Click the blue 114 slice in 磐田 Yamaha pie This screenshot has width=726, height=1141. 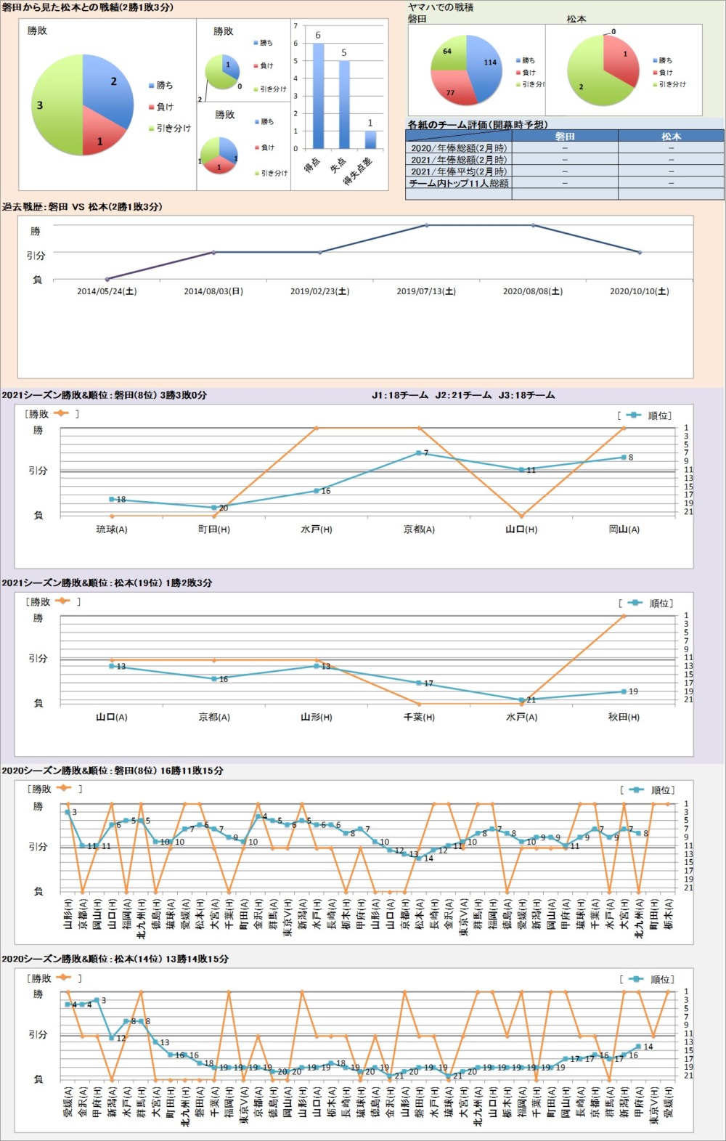(485, 65)
